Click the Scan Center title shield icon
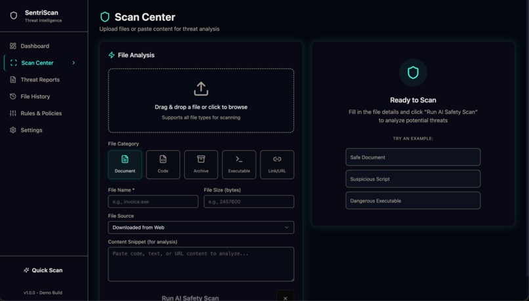The height and width of the screenshot is (301, 529). (x=105, y=17)
